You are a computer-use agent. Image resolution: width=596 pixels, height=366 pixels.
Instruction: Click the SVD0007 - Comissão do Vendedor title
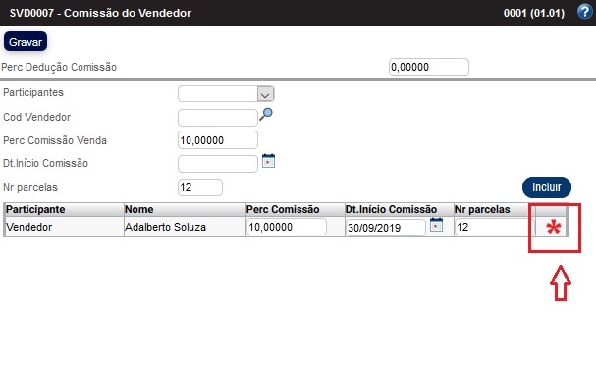(100, 13)
